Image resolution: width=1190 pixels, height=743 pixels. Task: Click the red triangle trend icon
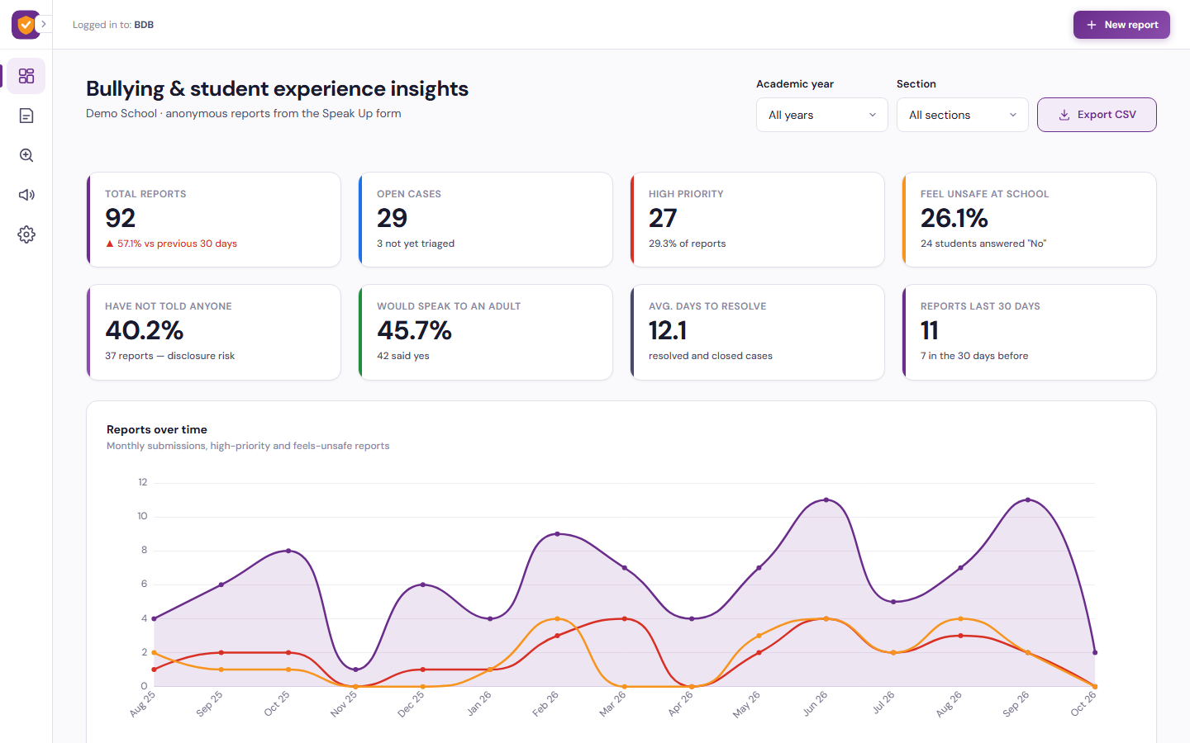click(x=109, y=244)
